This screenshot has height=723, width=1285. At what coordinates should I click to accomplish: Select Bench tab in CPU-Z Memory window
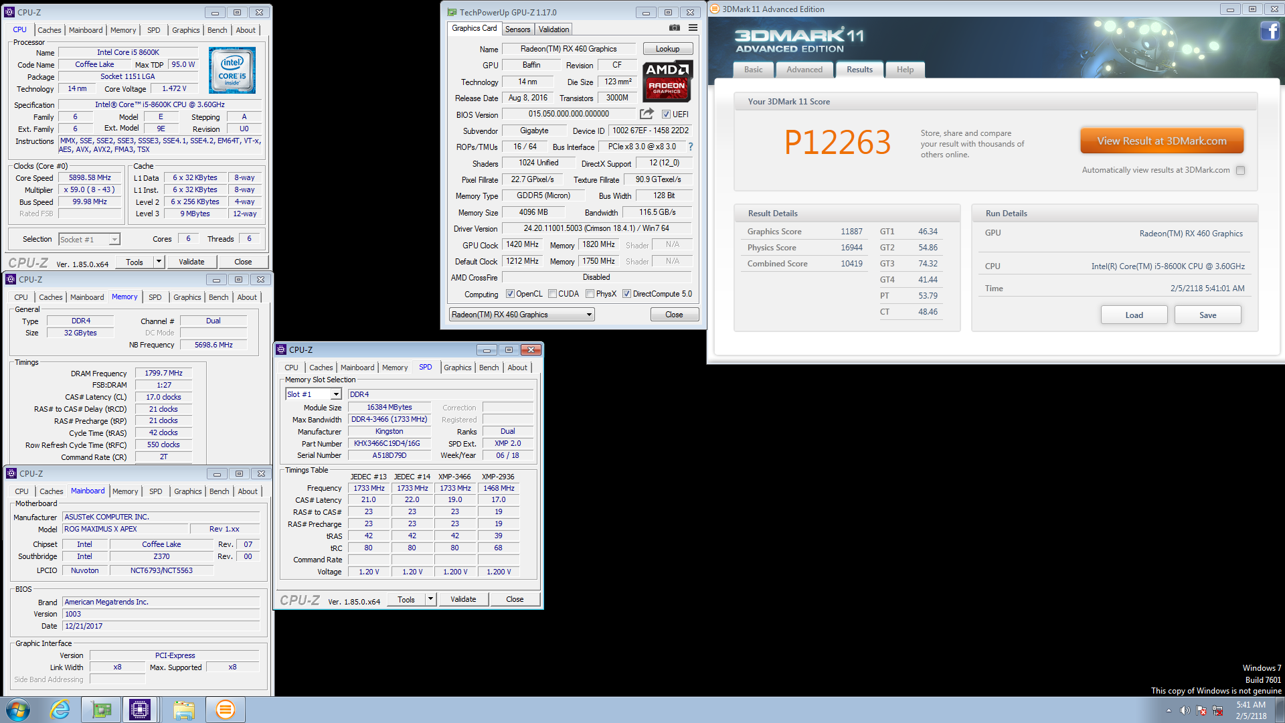[218, 297]
